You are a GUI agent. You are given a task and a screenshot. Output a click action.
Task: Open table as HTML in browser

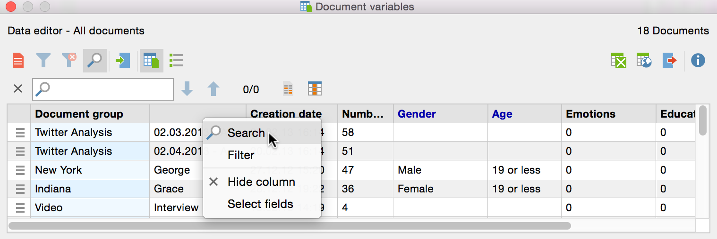click(x=644, y=61)
